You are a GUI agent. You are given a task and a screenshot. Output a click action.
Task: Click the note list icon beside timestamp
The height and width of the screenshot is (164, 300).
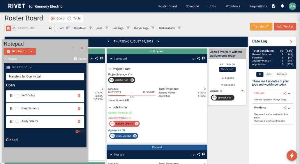pyautogui.click(x=8, y=67)
